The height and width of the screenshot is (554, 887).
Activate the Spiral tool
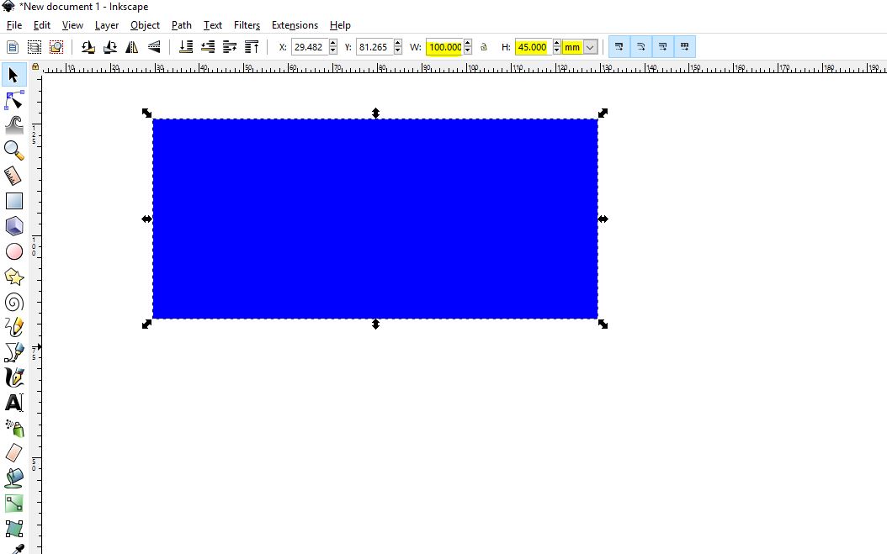point(14,302)
